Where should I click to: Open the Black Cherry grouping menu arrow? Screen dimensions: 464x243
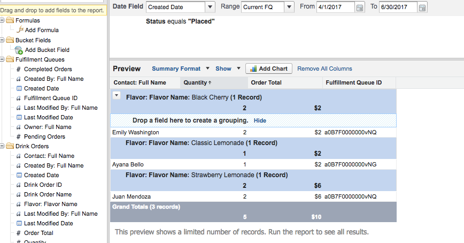click(117, 95)
